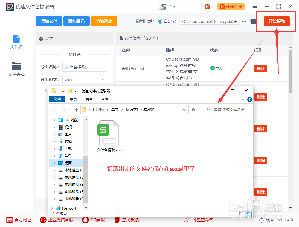Image resolution: width=299 pixels, height=227 pixels.
Task: Click the version refresh icon
Action: (x=261, y=220)
